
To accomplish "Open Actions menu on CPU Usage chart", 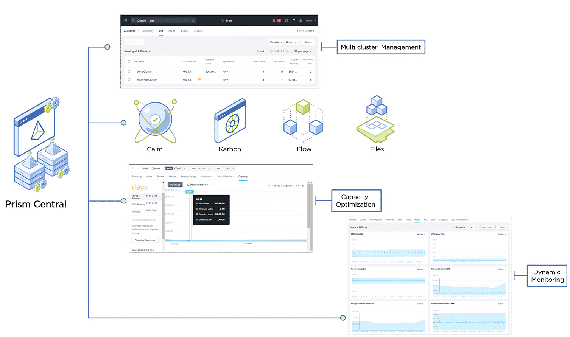I will click(421, 234).
